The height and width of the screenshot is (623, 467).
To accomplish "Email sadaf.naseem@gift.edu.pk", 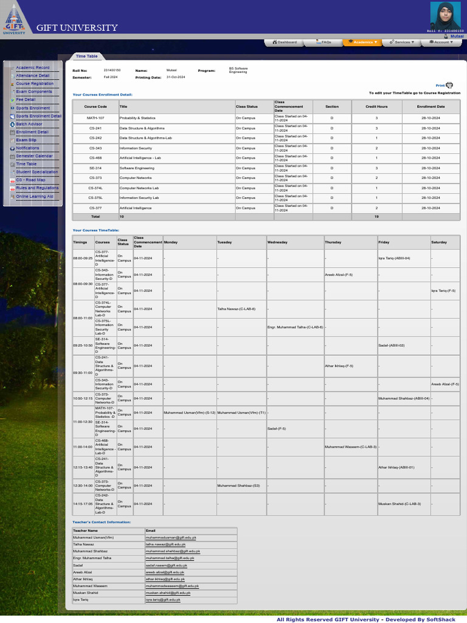I will tap(167, 565).
